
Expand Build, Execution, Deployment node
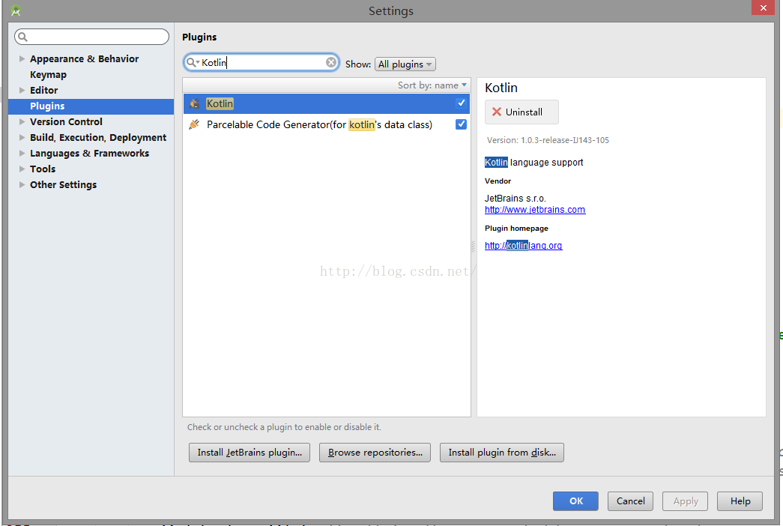[22, 137]
